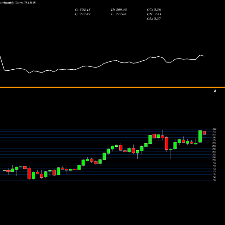The width and height of the screenshot is (225, 225).
Task: Click the '171' price axis label
Action: pyautogui.click(x=214, y=169)
